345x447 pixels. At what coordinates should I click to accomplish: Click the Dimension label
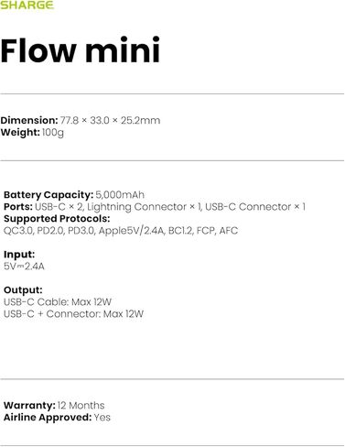(x=29, y=120)
